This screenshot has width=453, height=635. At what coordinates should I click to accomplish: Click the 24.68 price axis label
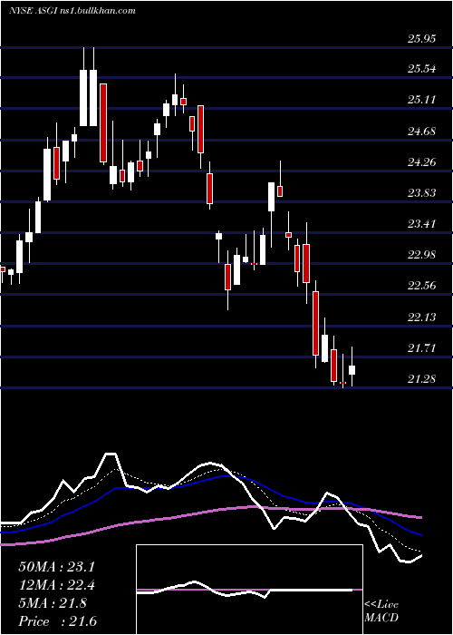(x=421, y=132)
